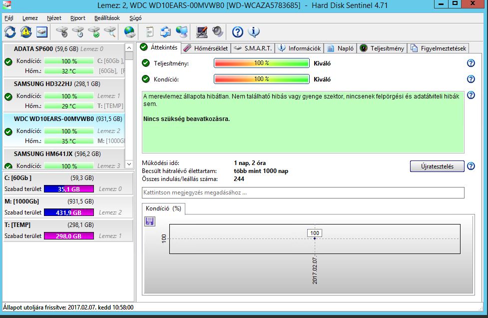Image resolution: width=488 pixels, height=318 pixels.
Task: Click the blue question mark toolbar icon
Action: click(237, 32)
